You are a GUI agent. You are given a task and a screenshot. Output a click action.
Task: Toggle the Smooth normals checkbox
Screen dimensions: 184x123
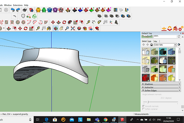(143, 106)
